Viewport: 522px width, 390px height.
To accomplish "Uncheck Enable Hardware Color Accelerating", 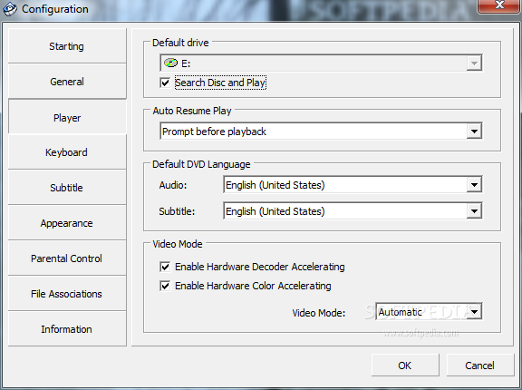I will [x=165, y=286].
